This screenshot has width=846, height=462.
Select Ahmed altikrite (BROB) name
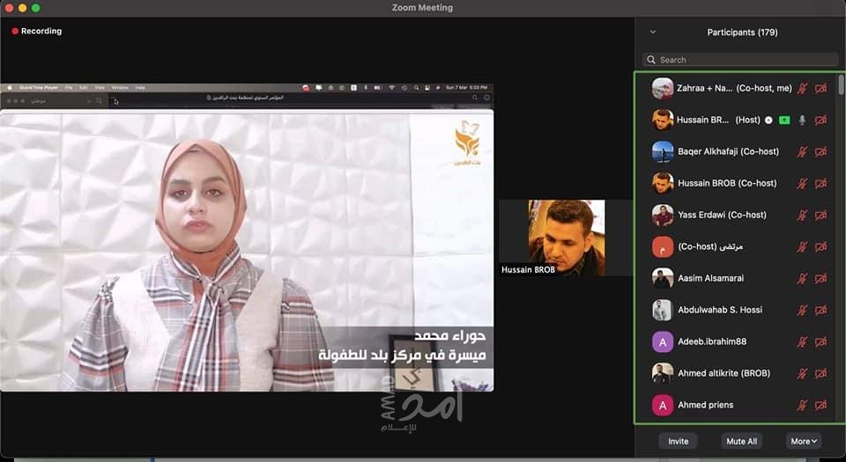click(x=724, y=373)
